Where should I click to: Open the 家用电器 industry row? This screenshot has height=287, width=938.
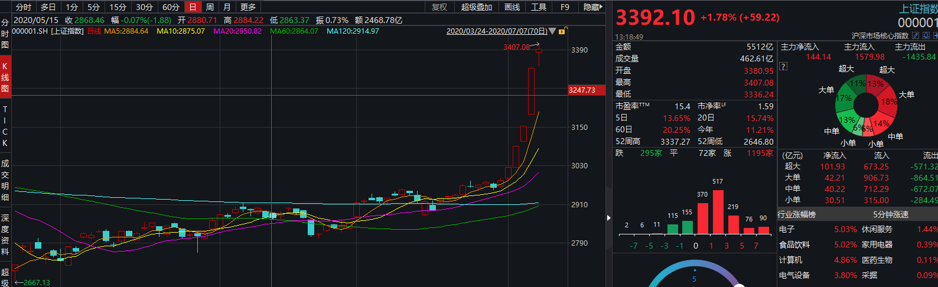point(899,244)
